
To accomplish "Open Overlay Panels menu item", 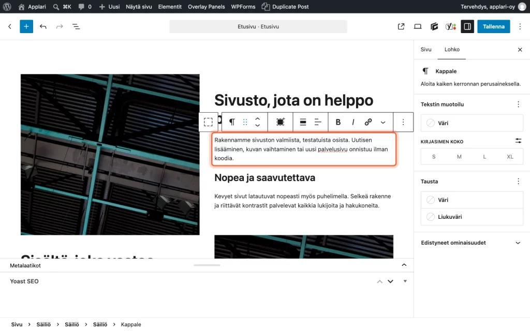I will point(206,7).
